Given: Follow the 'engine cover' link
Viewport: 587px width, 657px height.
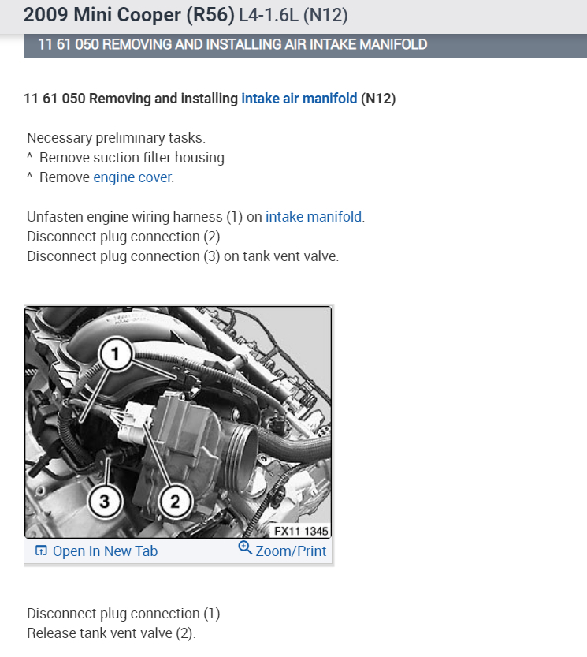Looking at the screenshot, I should (x=132, y=177).
